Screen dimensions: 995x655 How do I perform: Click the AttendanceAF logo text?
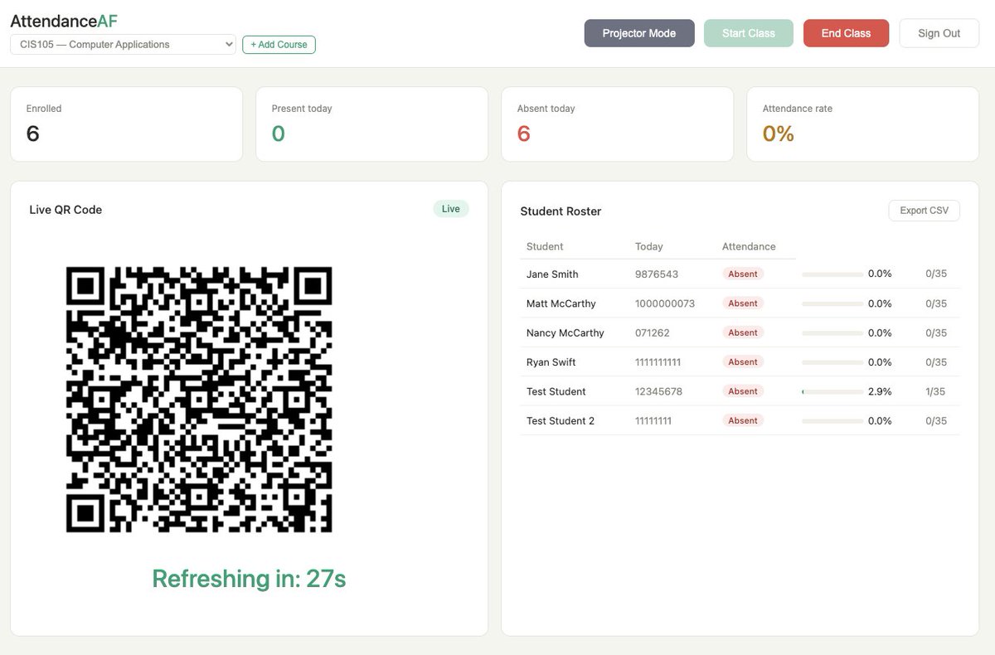point(64,21)
